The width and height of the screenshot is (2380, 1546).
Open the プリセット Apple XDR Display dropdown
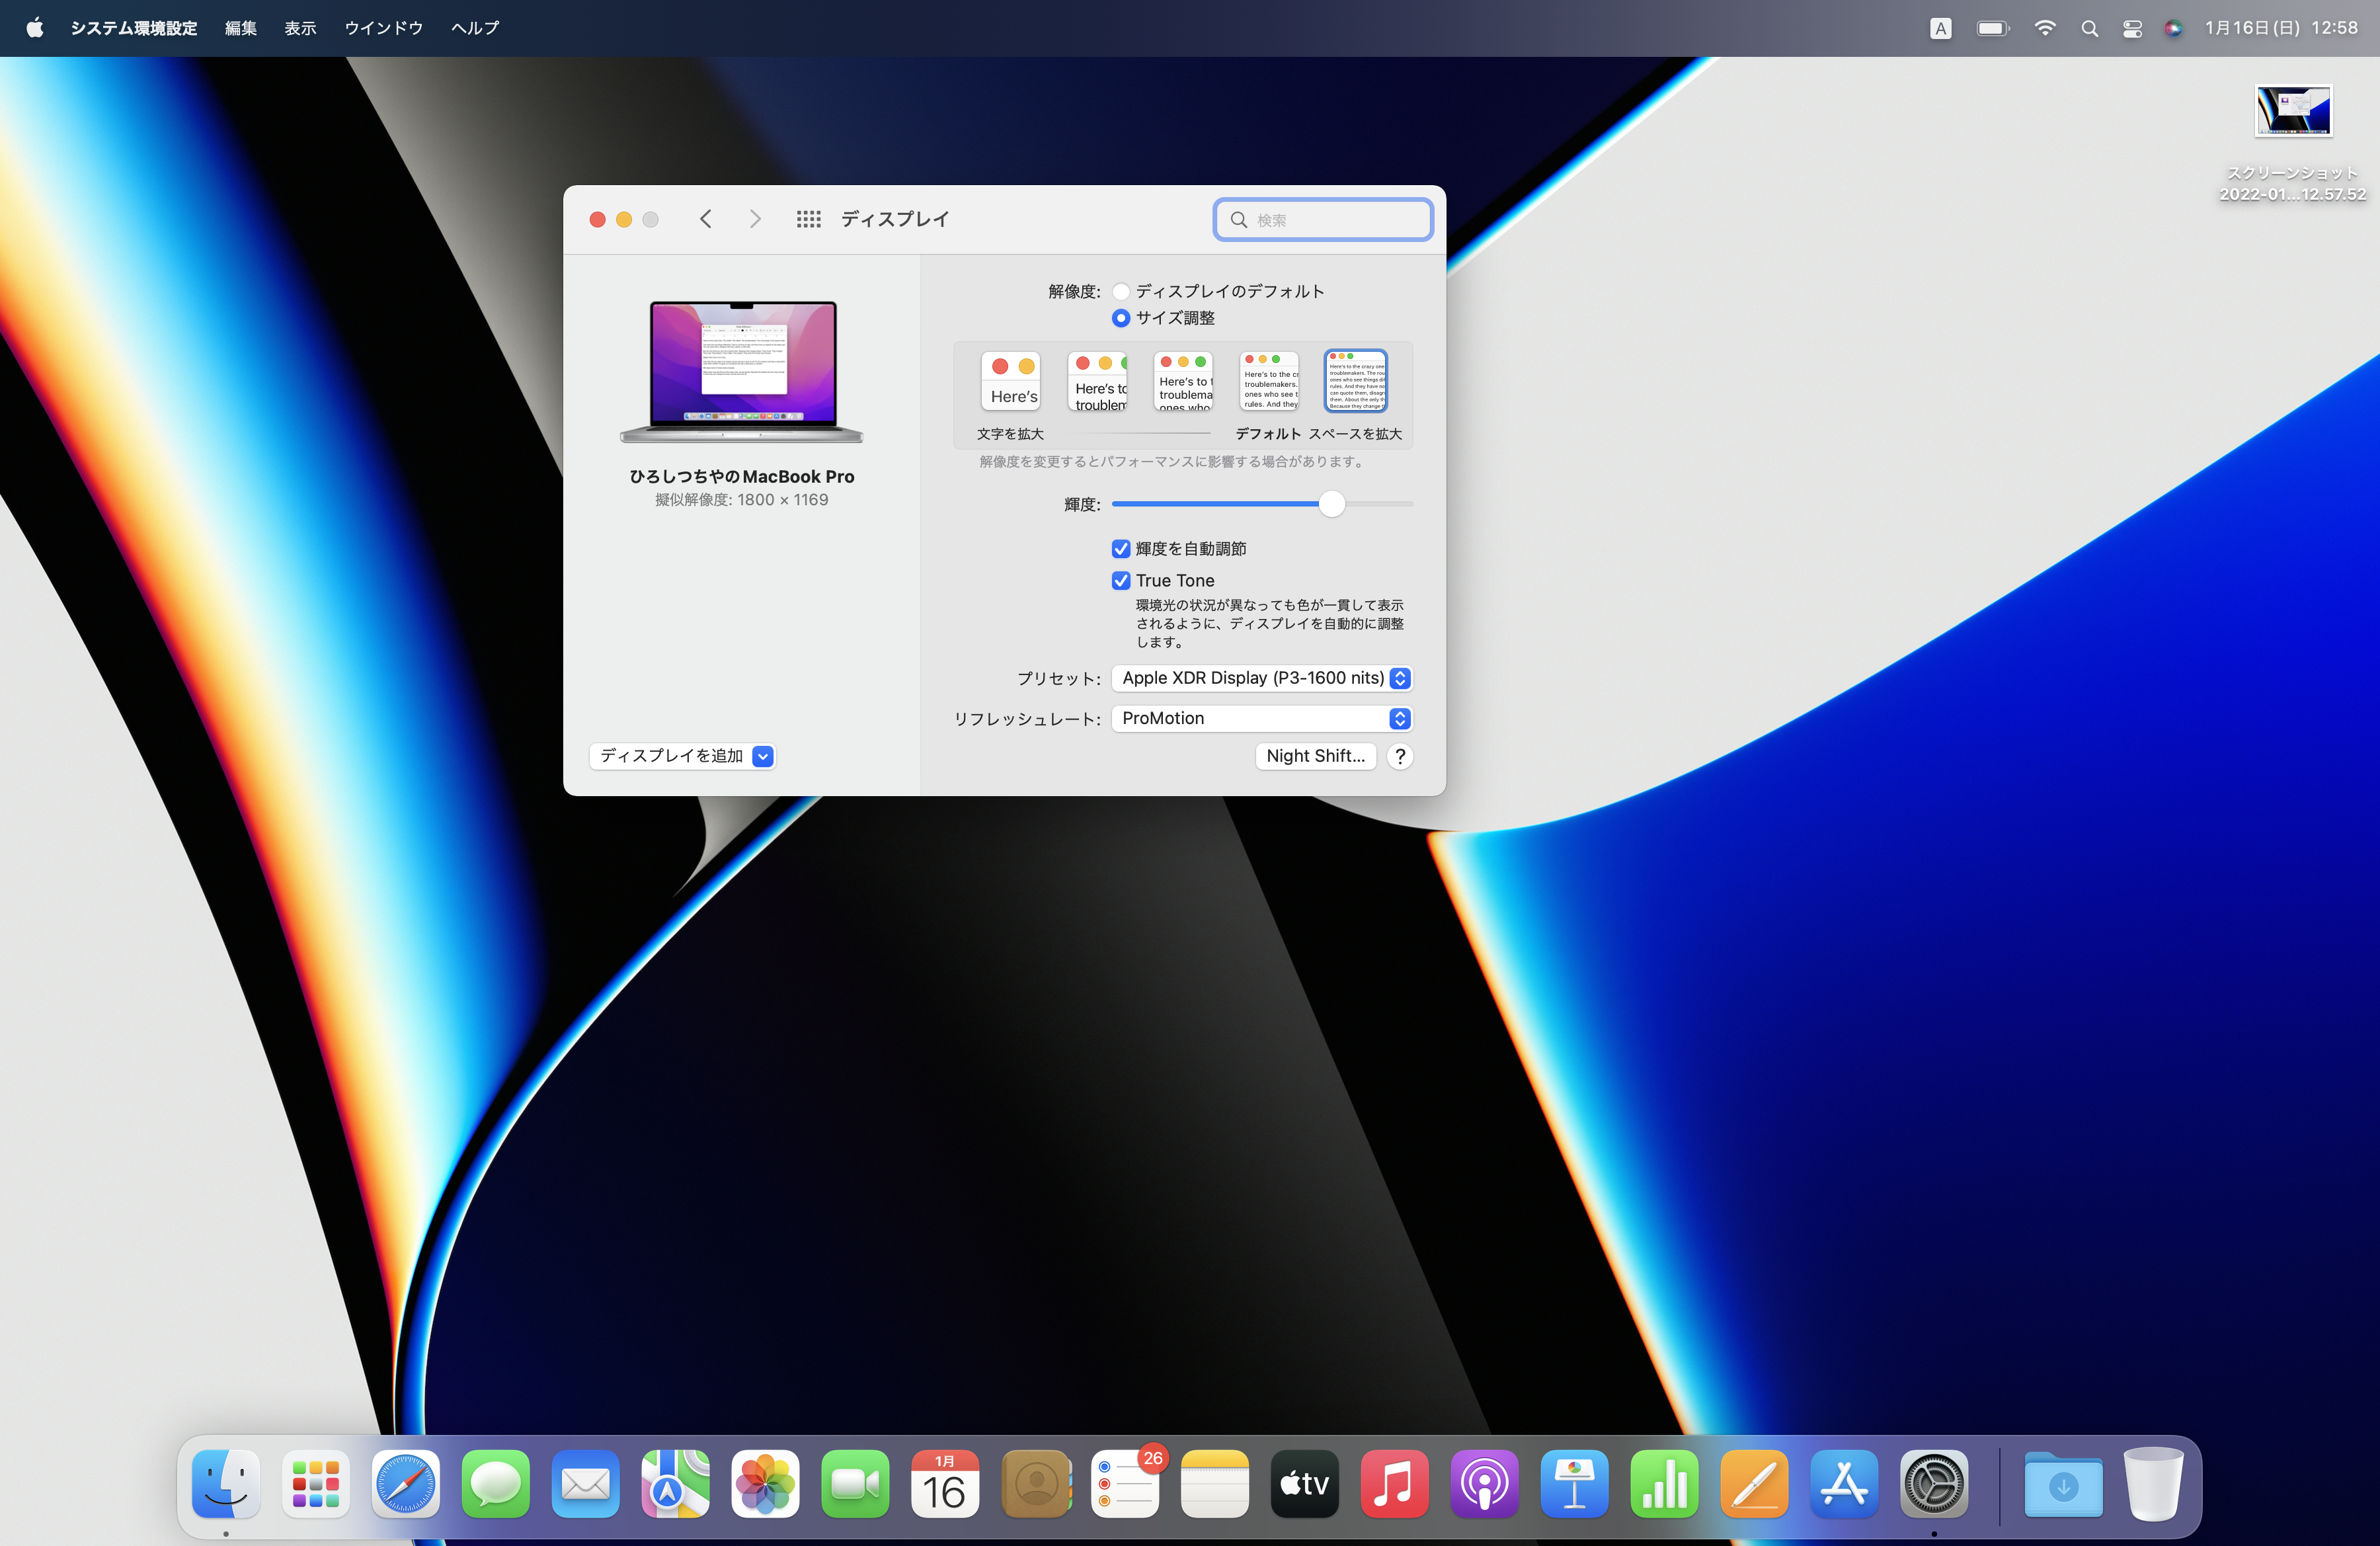coord(1261,678)
